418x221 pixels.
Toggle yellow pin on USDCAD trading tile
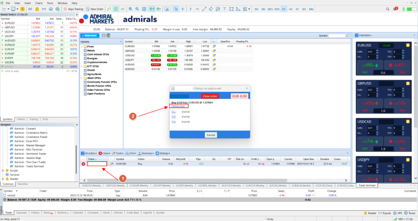[x=408, y=121]
